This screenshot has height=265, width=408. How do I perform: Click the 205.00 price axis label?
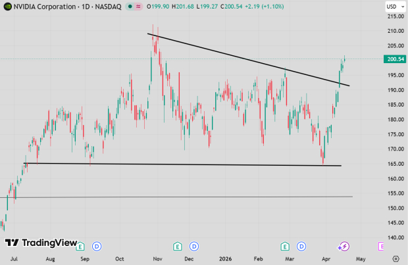pos(395,46)
